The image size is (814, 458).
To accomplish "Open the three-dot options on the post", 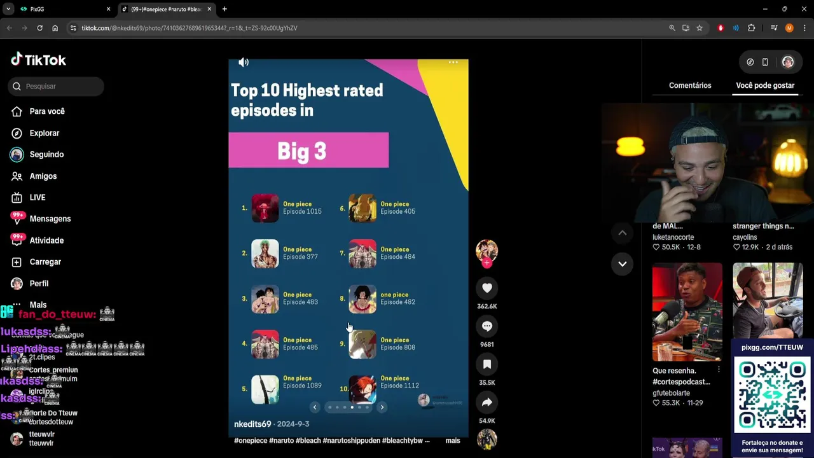I will 453,62.
